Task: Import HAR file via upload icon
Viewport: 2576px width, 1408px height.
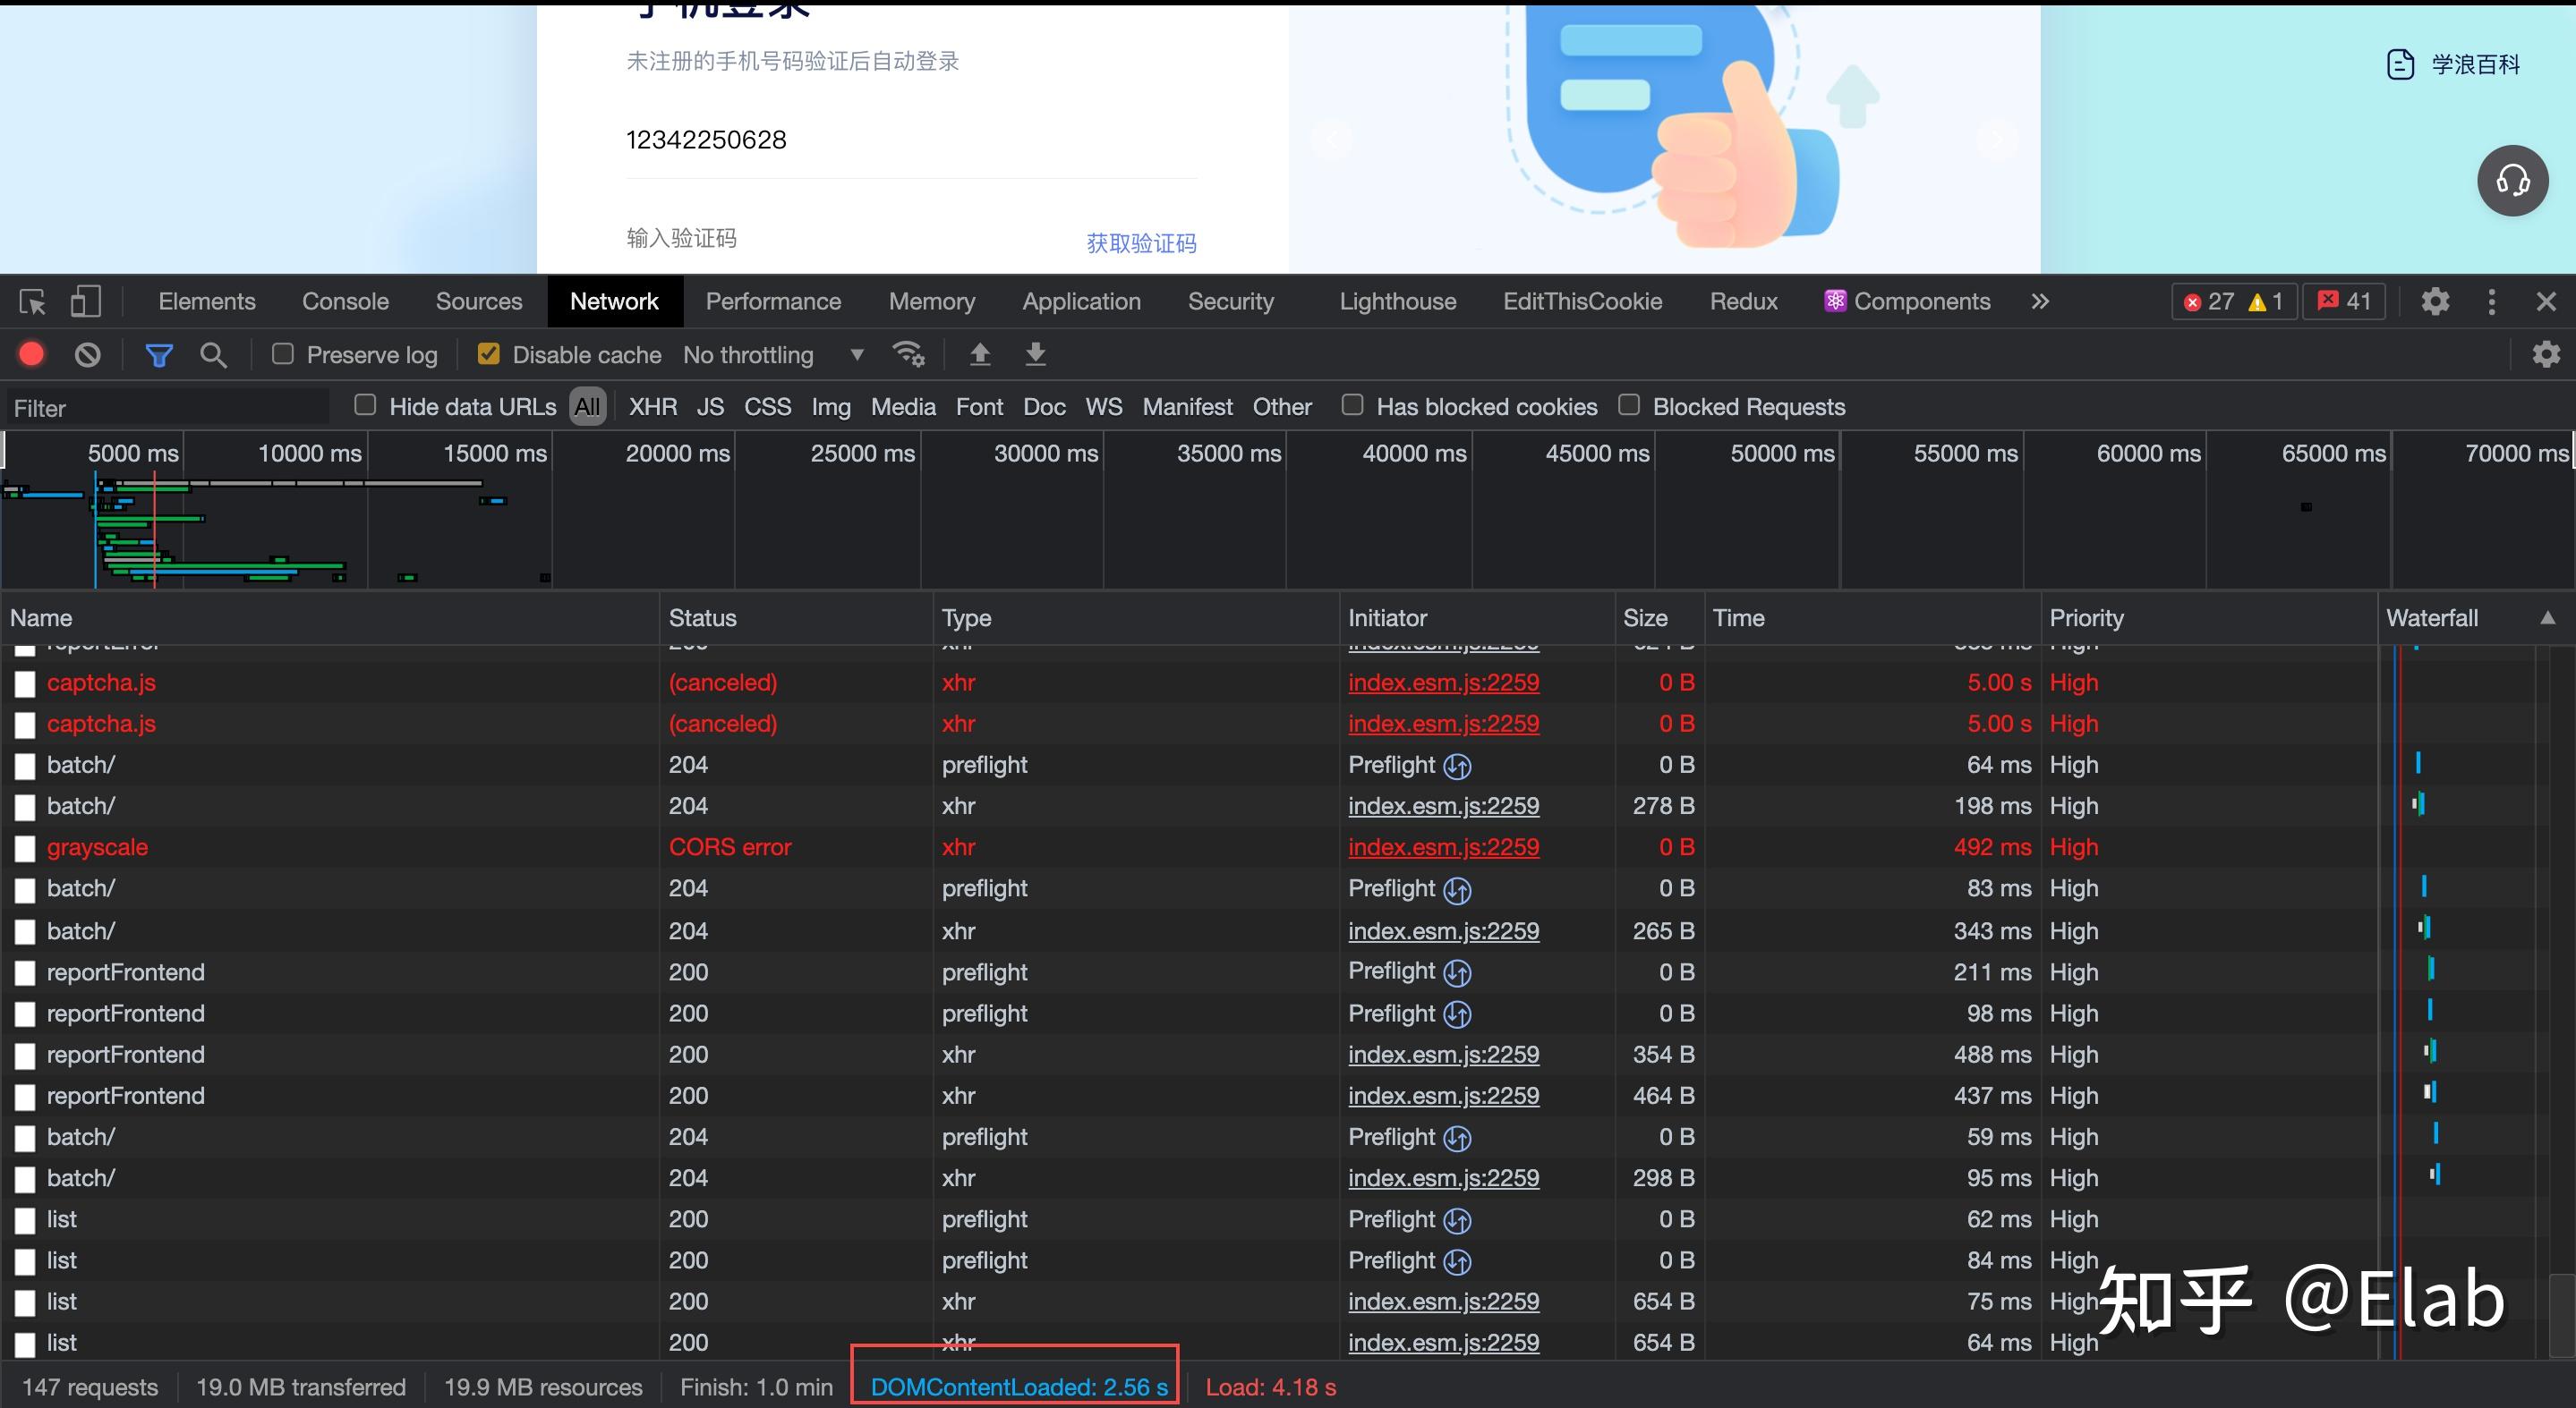Action: coord(979,353)
